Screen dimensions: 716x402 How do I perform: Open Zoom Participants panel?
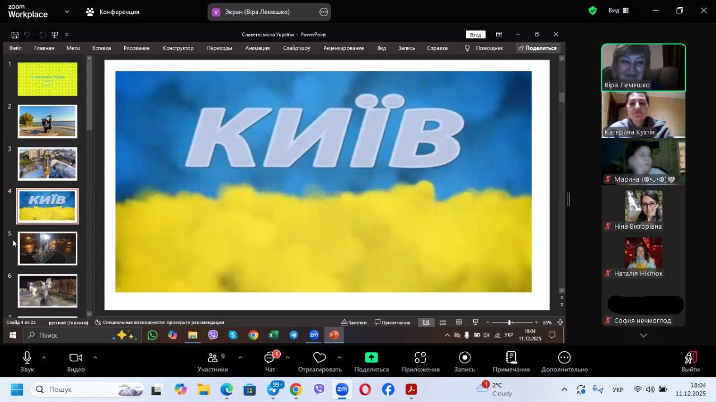point(212,358)
